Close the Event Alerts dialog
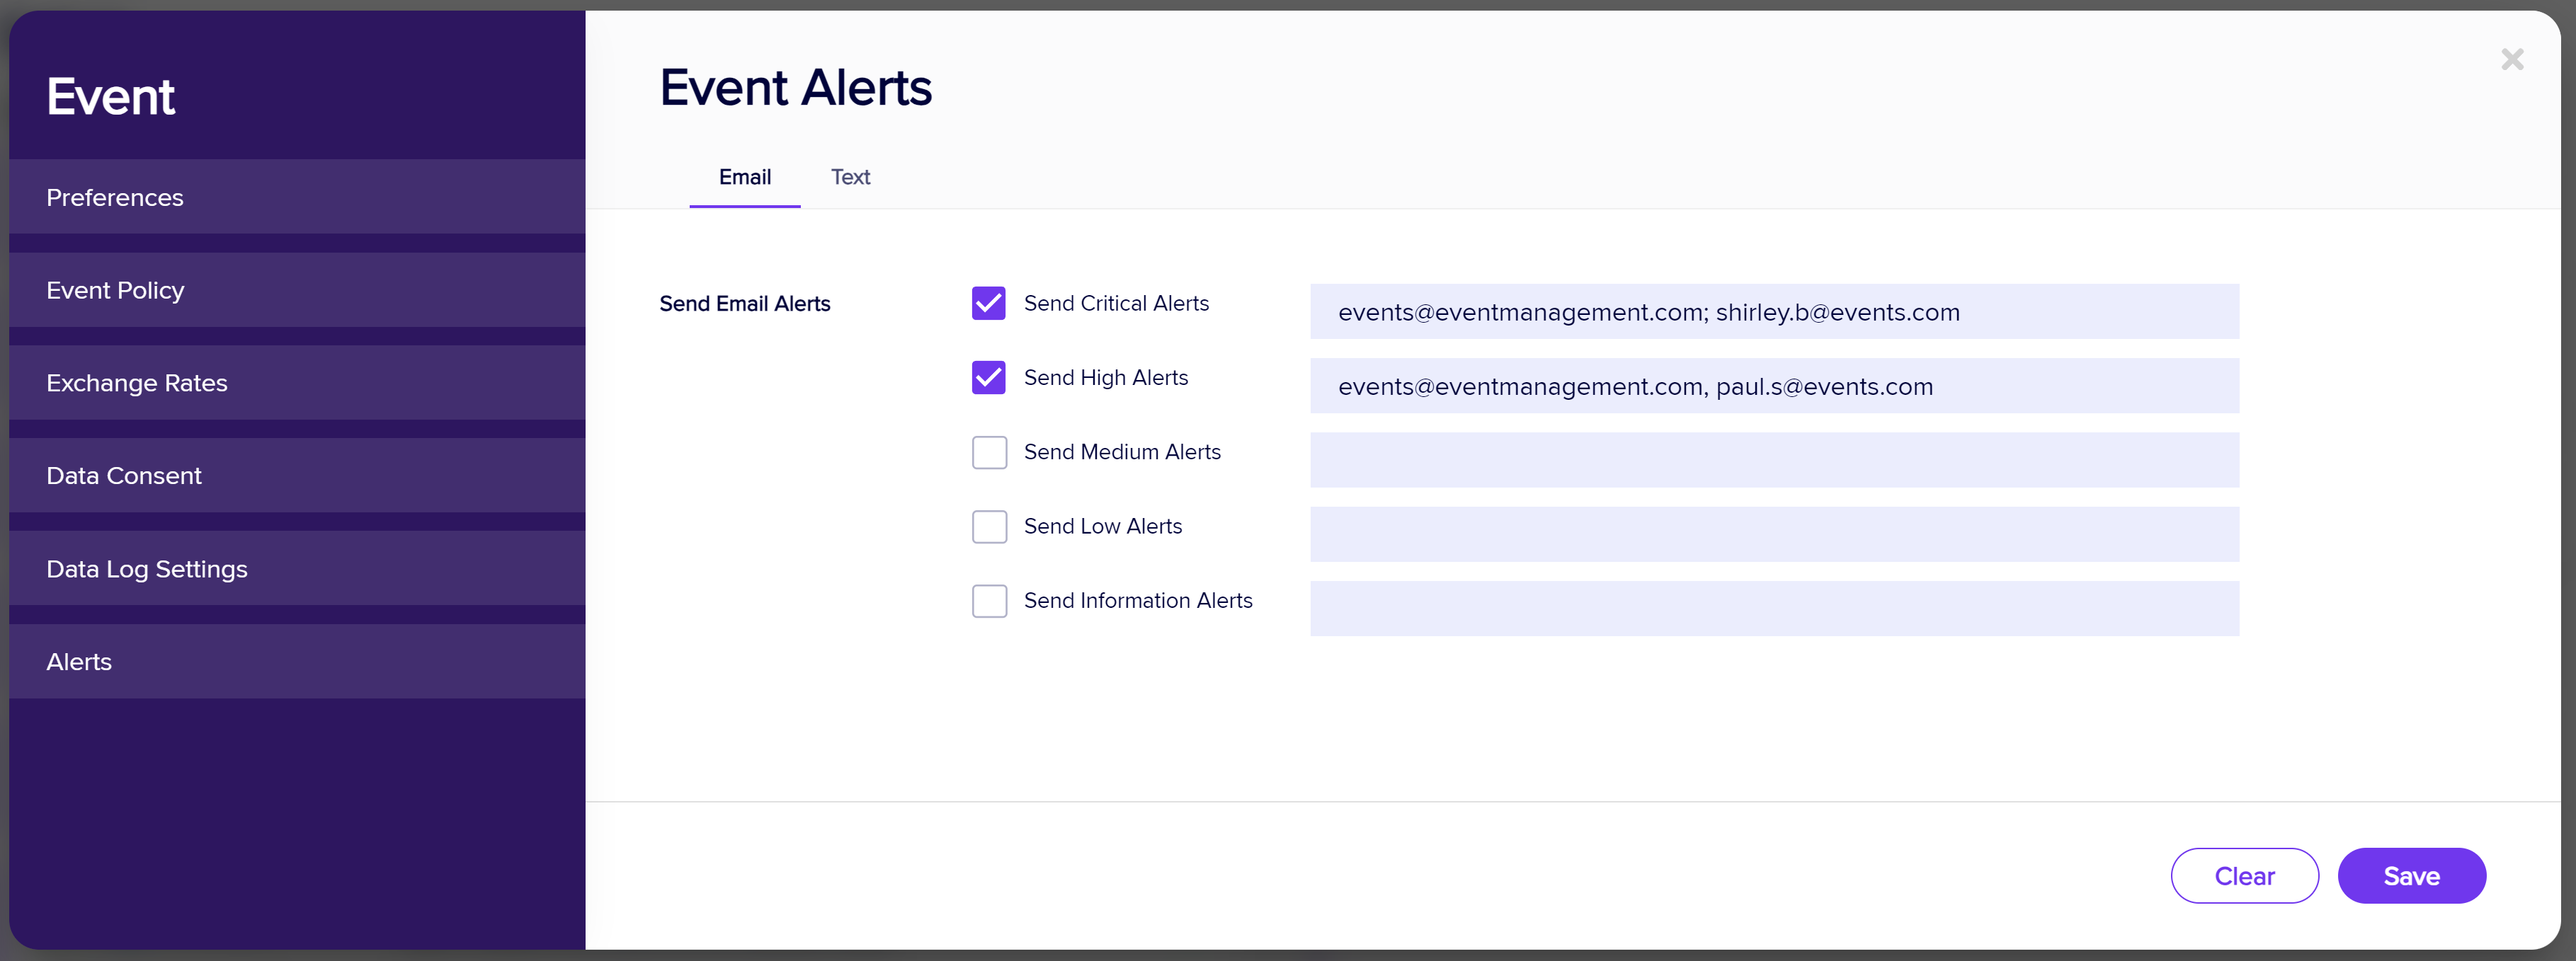Screen dimensions: 2576x961 pos(2511,60)
